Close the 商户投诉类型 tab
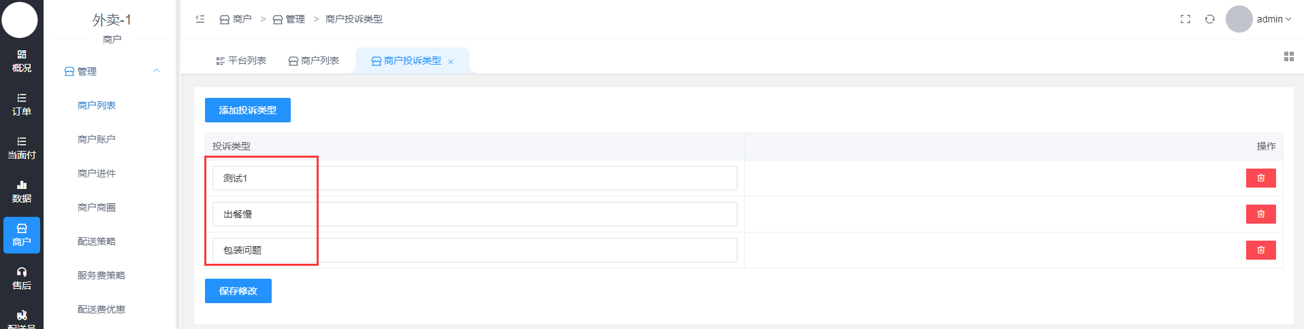 [x=451, y=62]
